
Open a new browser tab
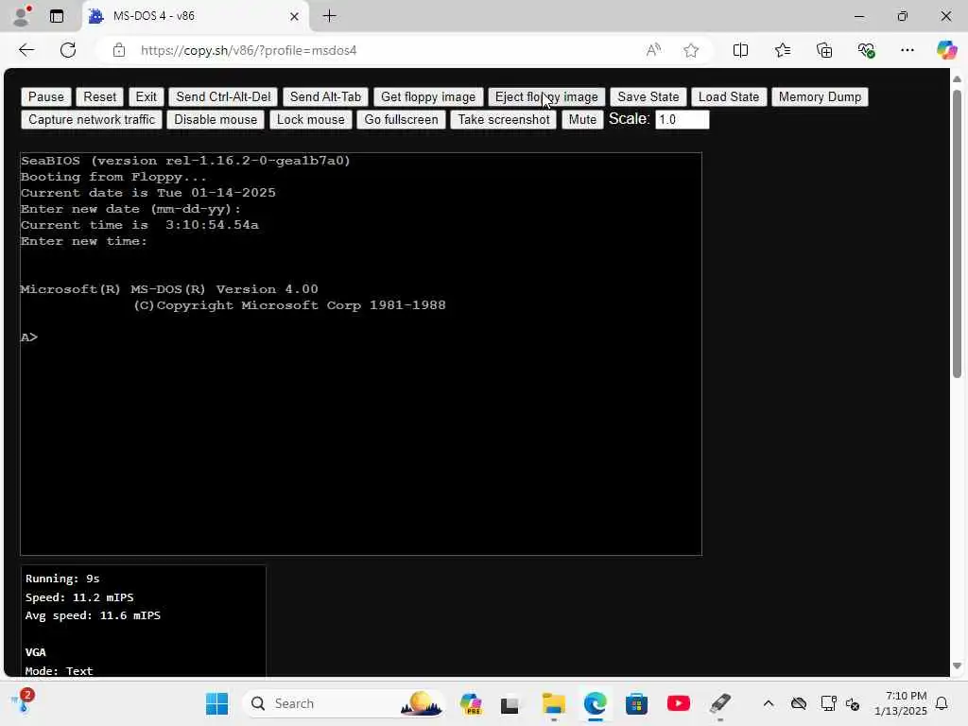pos(330,16)
